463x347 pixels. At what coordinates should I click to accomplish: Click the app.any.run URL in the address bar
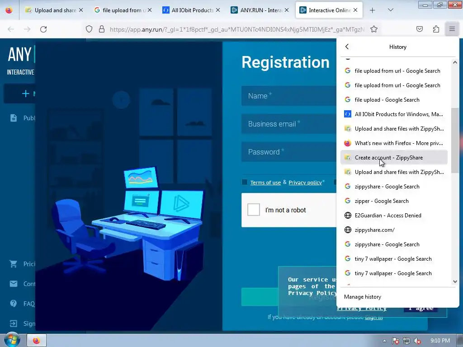(237, 29)
